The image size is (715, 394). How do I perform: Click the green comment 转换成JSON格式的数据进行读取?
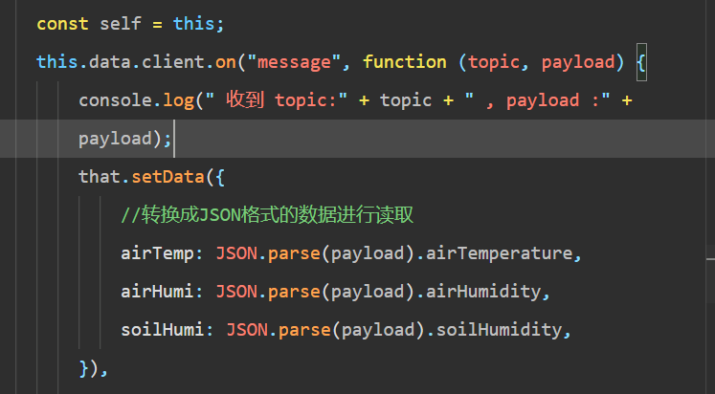[x=267, y=214]
